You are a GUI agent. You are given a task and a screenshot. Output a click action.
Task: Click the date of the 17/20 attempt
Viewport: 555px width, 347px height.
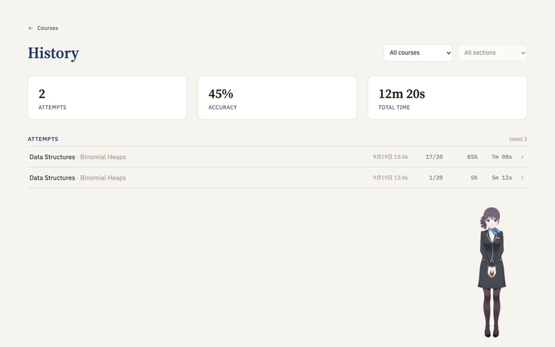pyautogui.click(x=390, y=157)
